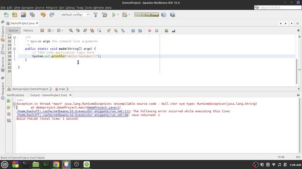Viewport: 302px width, 169px height.
Task: Click the Shift Line Left editor icon
Action: (133, 31)
